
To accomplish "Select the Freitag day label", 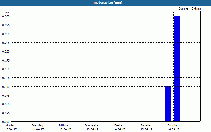I will click(119, 126).
